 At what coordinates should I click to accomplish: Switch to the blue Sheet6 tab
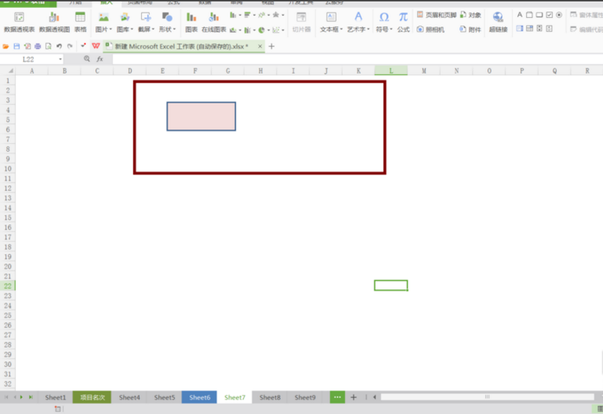point(200,398)
